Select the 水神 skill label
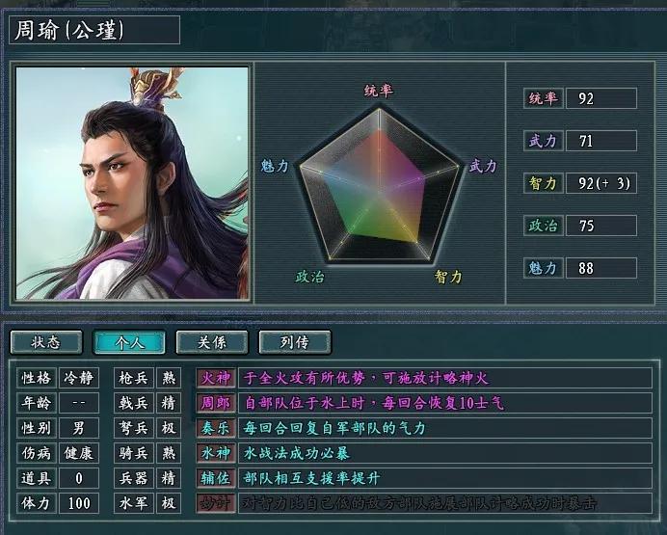The image size is (667, 535). [x=216, y=453]
